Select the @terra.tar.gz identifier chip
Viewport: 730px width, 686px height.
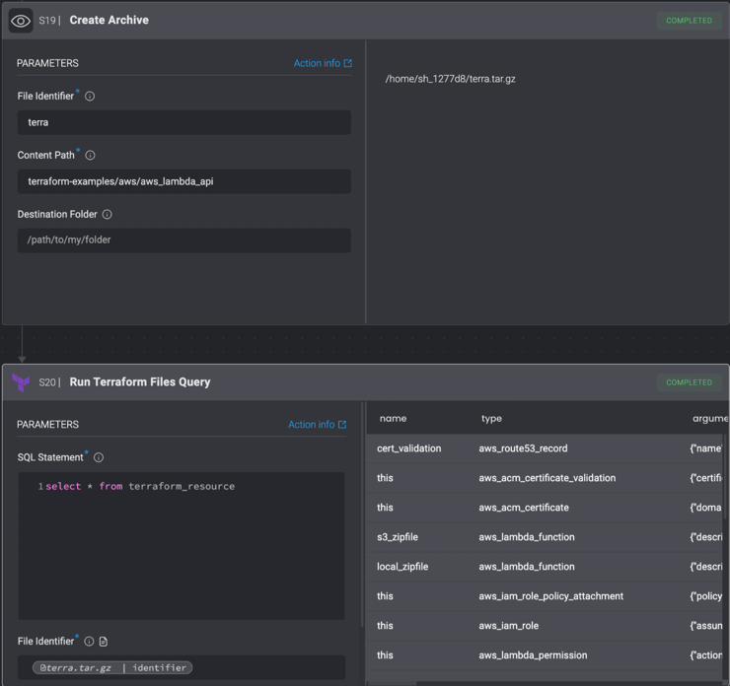(112, 668)
